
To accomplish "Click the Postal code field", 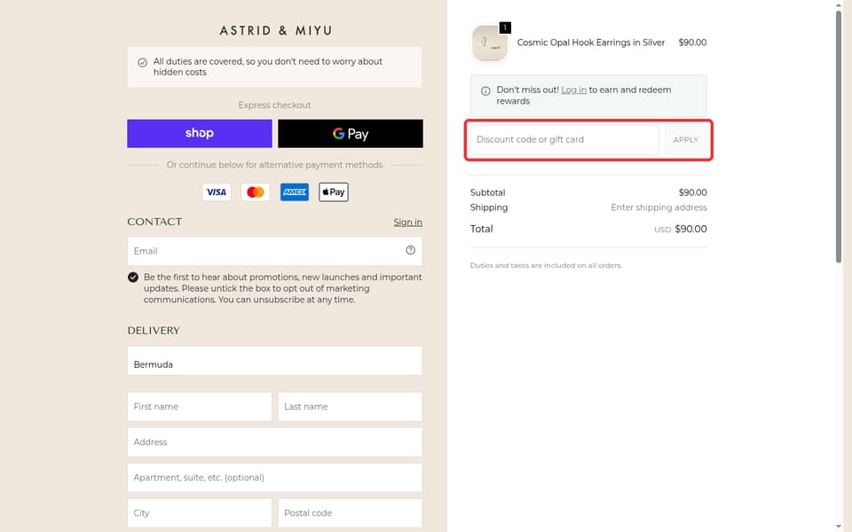I will point(350,513).
